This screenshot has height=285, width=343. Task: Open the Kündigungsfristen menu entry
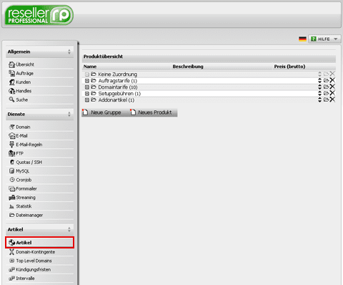(33, 269)
